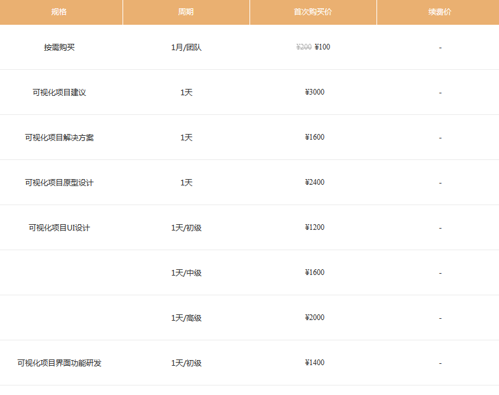Select the 可视化项目解决方案 row label
The image size is (499, 395).
[x=59, y=137]
